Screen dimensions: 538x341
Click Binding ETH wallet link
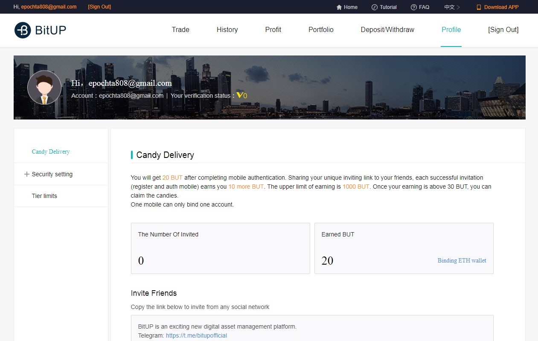pyautogui.click(x=462, y=260)
